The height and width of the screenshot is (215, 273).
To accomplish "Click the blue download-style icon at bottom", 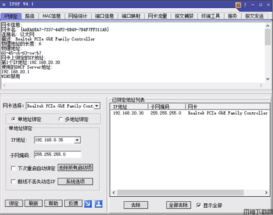I will point(99,204).
